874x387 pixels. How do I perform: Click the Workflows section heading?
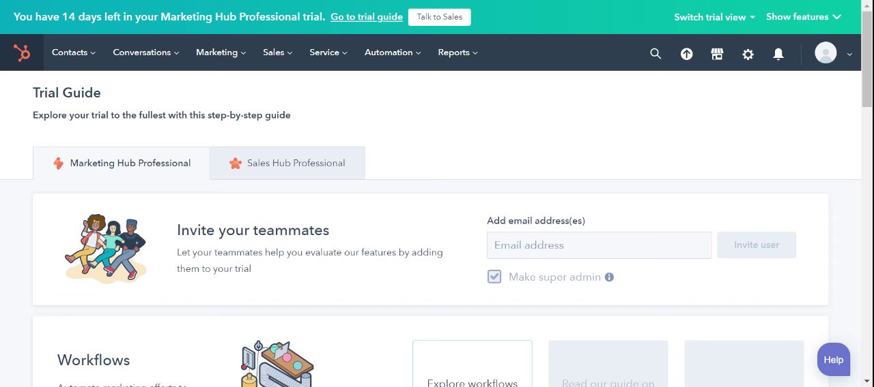click(x=94, y=360)
